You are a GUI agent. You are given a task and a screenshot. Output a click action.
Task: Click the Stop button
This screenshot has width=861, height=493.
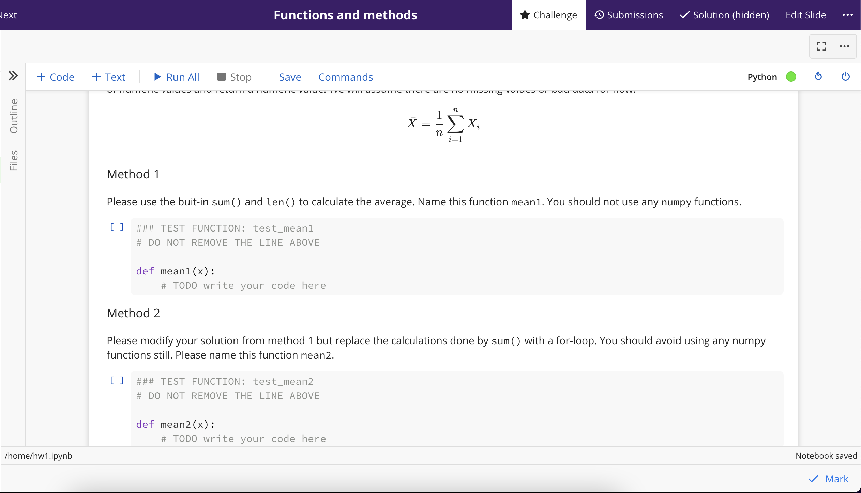(234, 77)
